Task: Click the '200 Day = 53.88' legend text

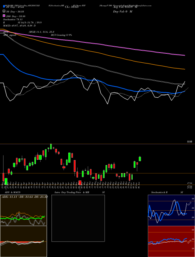Action: coord(16,16)
